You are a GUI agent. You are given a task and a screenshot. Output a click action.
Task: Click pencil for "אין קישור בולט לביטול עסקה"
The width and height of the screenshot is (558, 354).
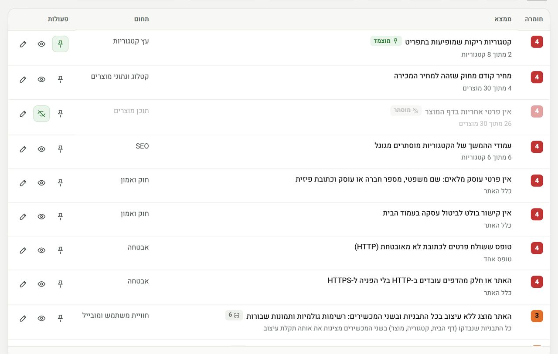[23, 216]
